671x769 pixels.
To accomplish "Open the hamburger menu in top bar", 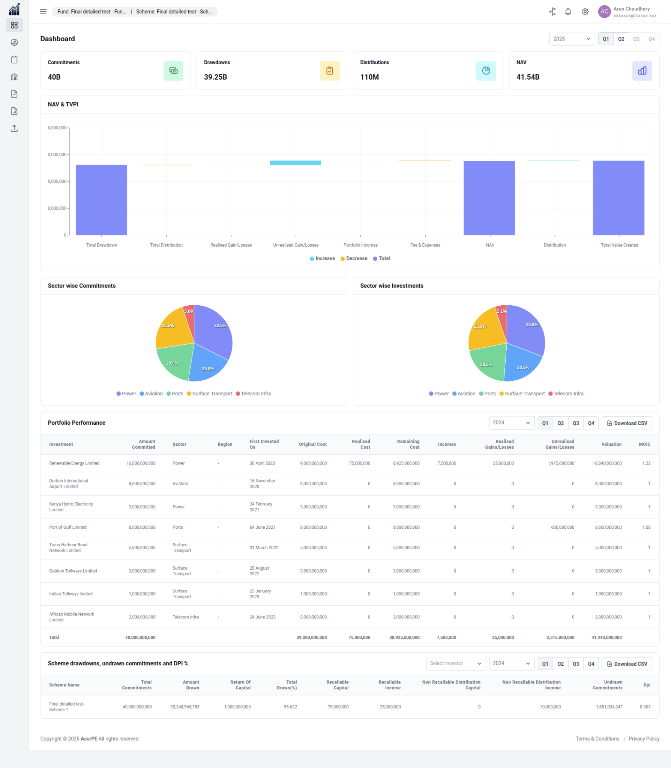I will 43,12.
